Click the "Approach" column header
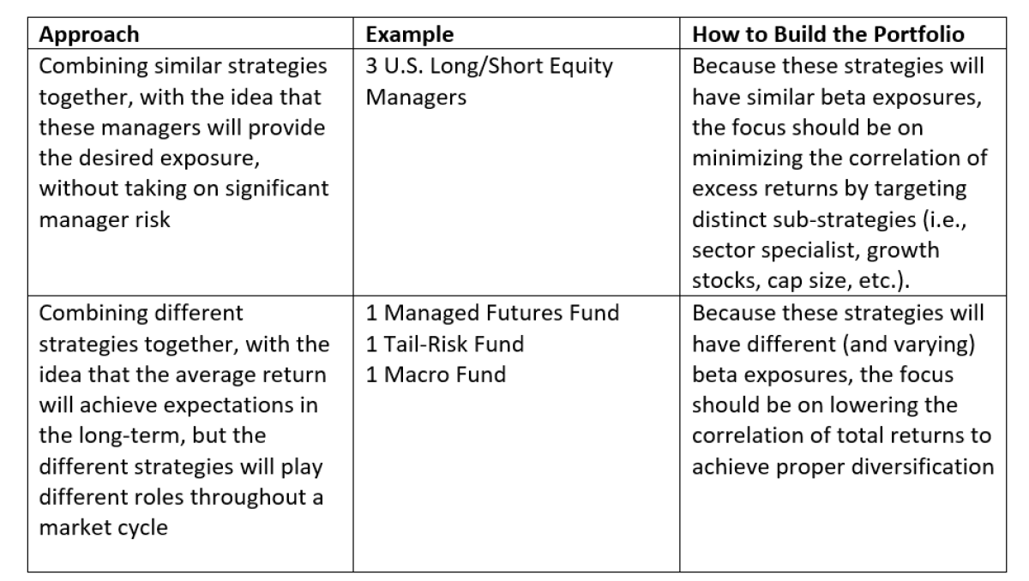This screenshot has height=581, width=1029. pyautogui.click(x=89, y=35)
